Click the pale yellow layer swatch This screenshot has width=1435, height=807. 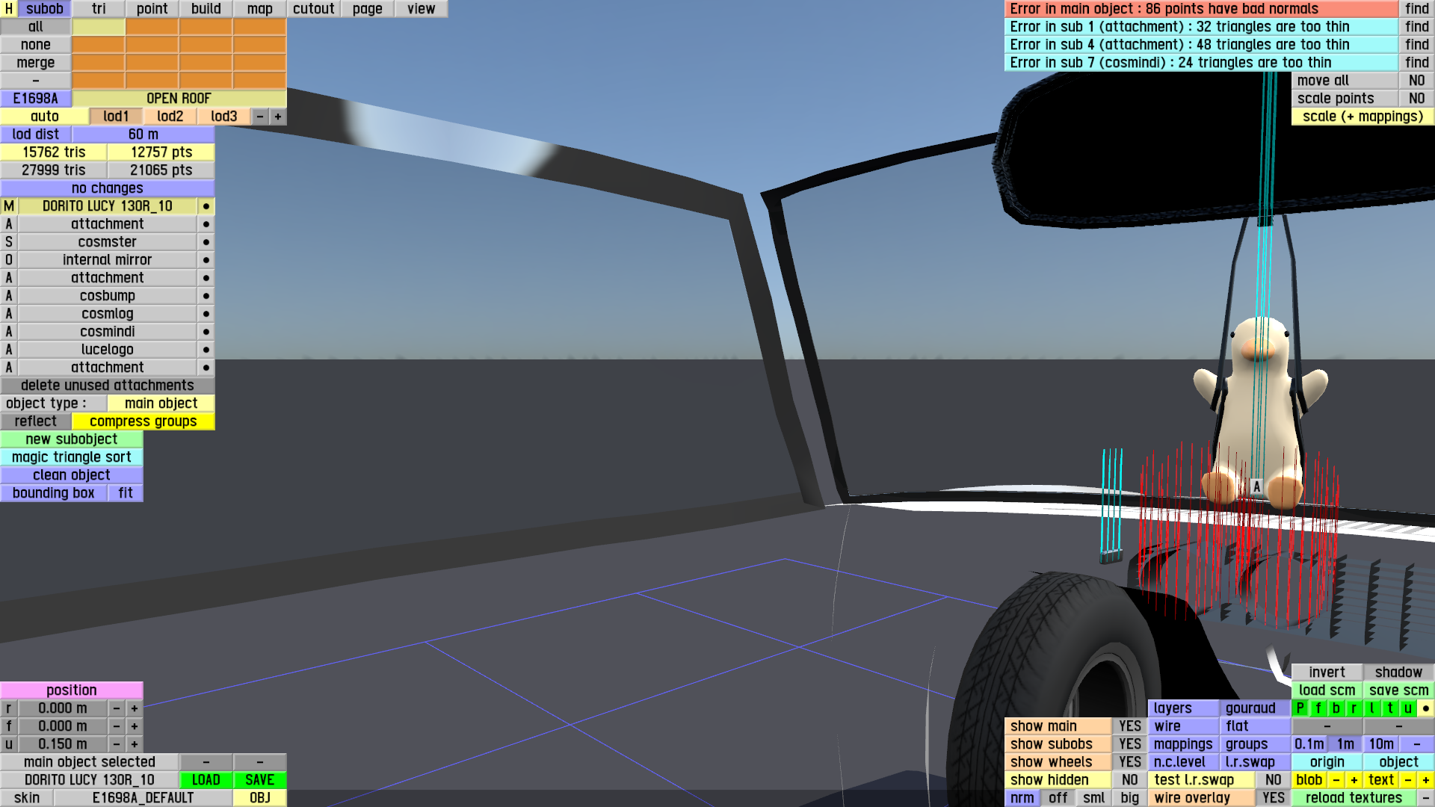(x=99, y=27)
